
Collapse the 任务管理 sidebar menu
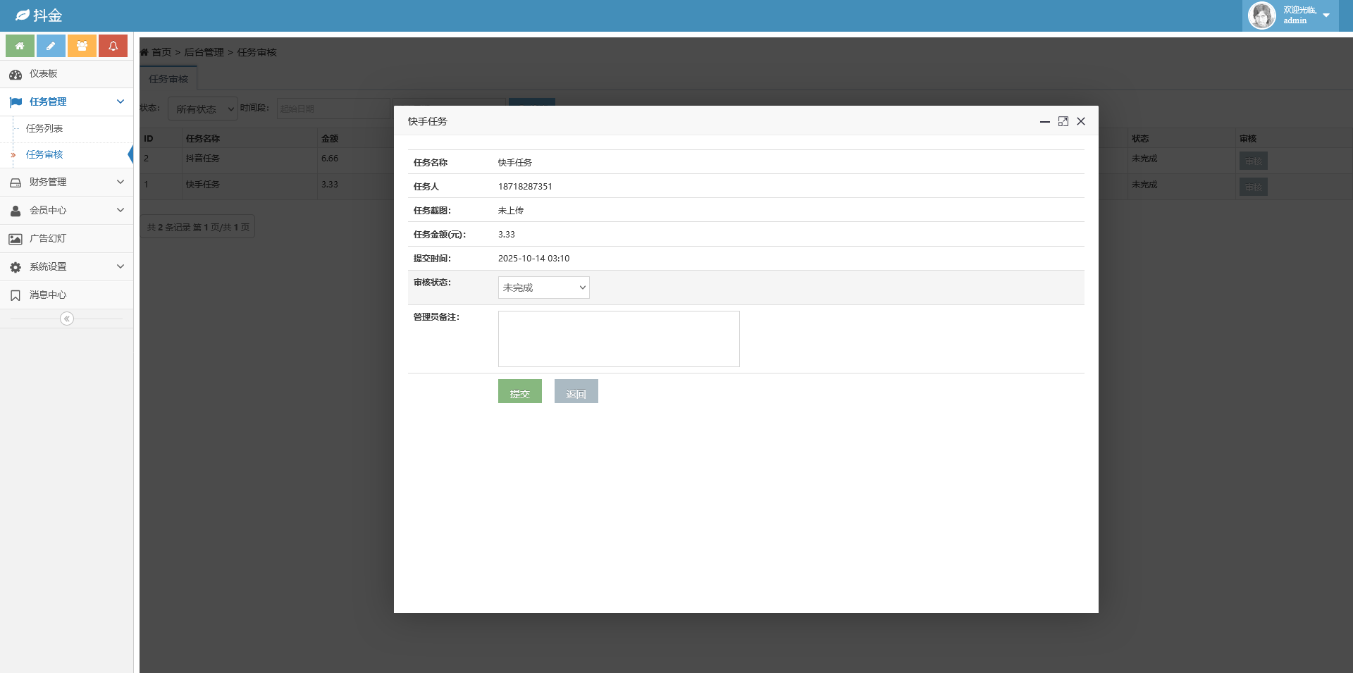coord(66,101)
